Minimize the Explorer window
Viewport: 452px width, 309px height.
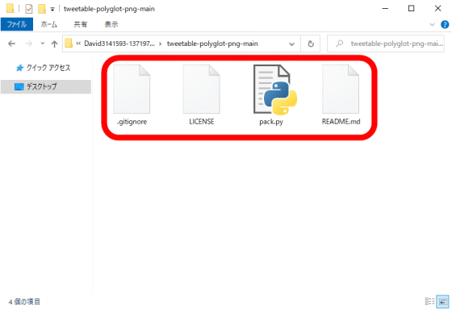pos(385,9)
